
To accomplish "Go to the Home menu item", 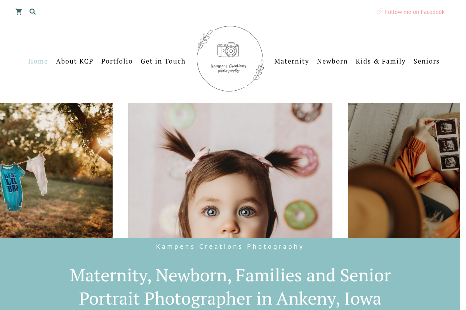I will (38, 61).
